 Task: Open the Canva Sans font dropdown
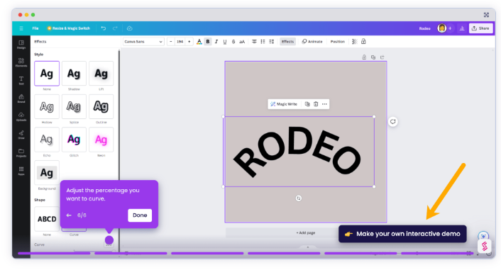[143, 42]
